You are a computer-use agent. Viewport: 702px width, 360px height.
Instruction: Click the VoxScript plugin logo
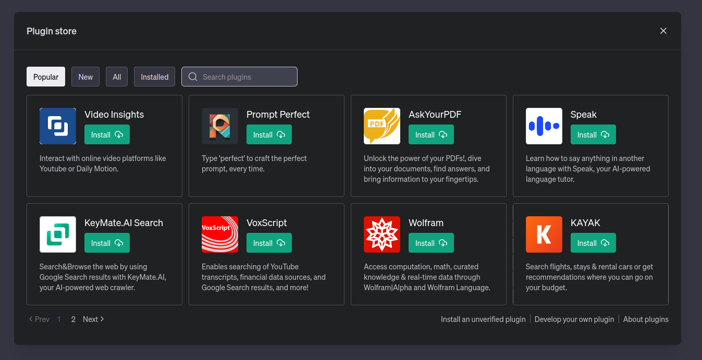[x=220, y=234]
